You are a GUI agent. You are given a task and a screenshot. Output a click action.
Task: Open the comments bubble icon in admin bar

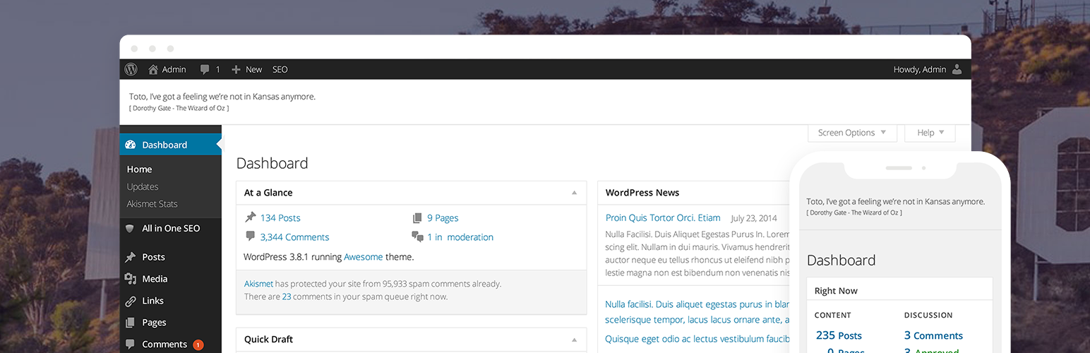pyautogui.click(x=205, y=69)
